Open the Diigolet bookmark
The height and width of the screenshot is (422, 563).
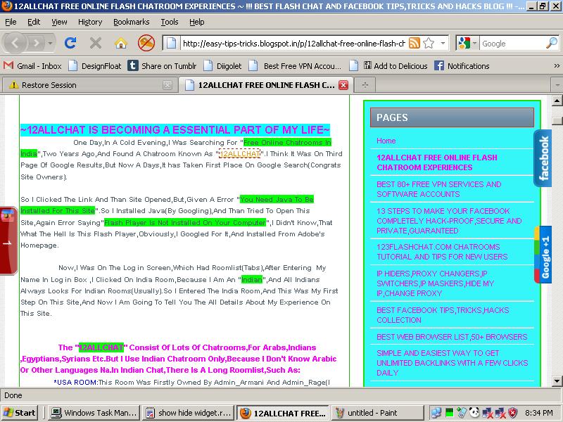pos(222,66)
